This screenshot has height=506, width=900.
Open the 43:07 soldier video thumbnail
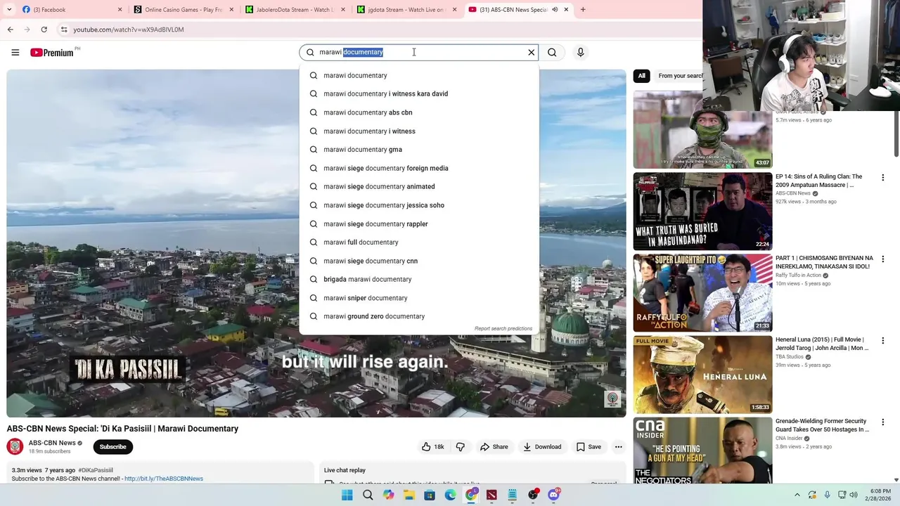coord(702,130)
